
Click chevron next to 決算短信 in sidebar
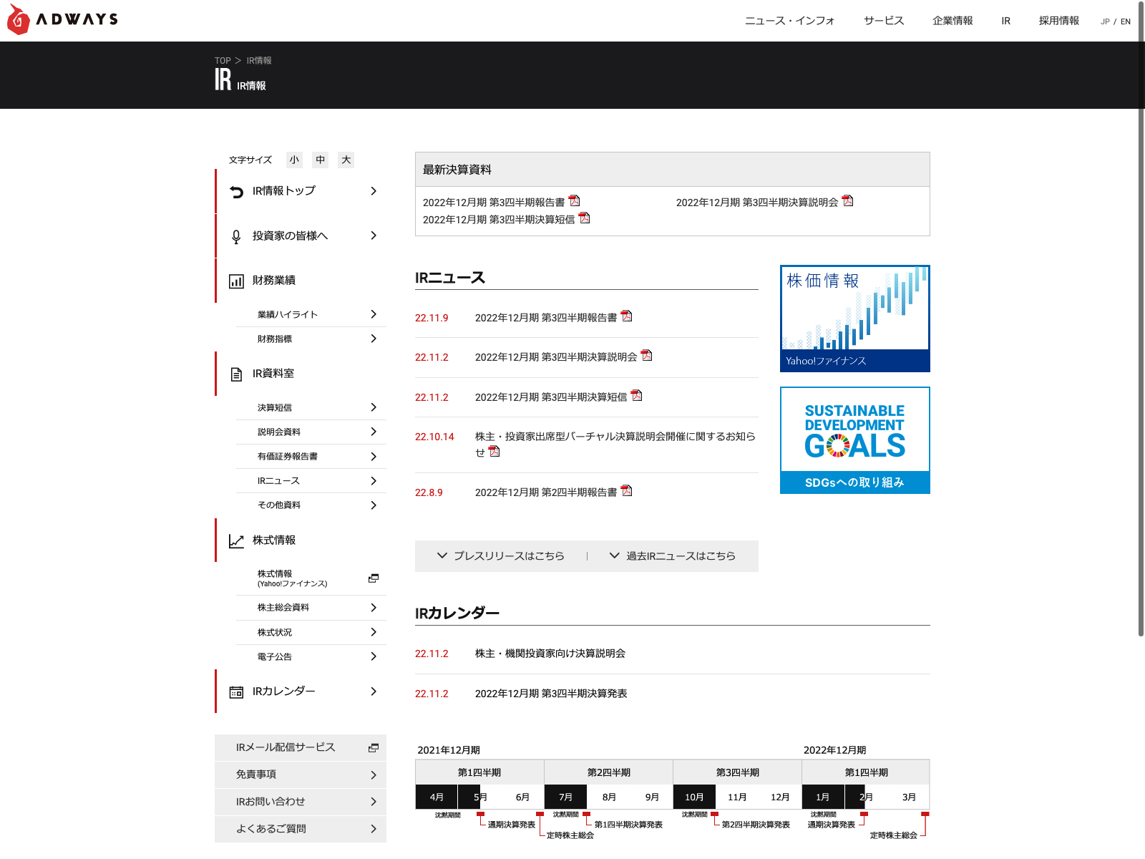373,407
